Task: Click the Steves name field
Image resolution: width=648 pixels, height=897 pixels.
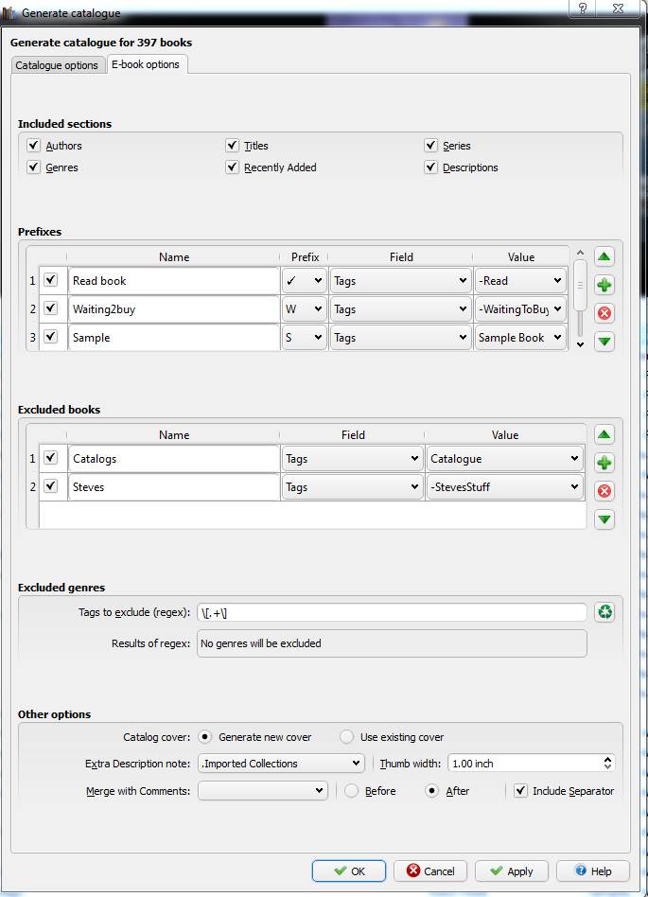Action: coord(174,487)
